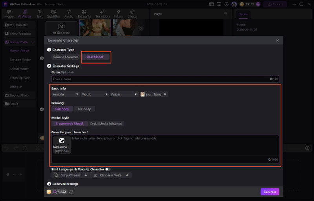Screen dimensions: 314x201
Task: Open the Simp. Chinese language dropdown
Action: pos(71,175)
